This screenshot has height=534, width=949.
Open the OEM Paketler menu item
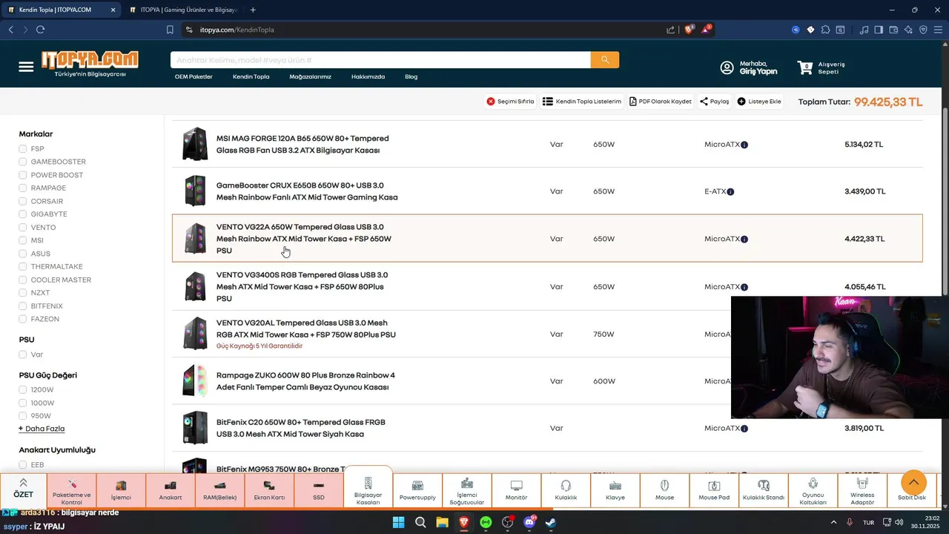point(194,76)
